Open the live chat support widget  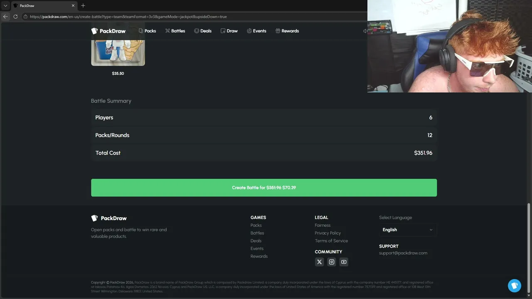515,286
